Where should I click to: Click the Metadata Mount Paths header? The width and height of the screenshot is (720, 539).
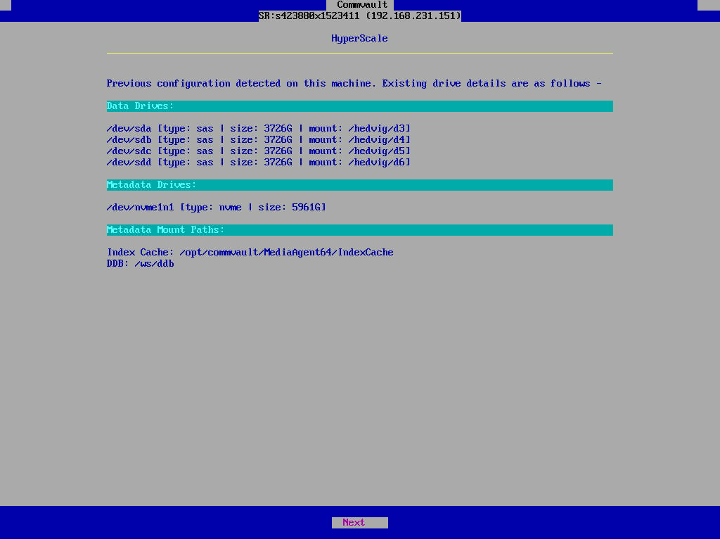359,230
